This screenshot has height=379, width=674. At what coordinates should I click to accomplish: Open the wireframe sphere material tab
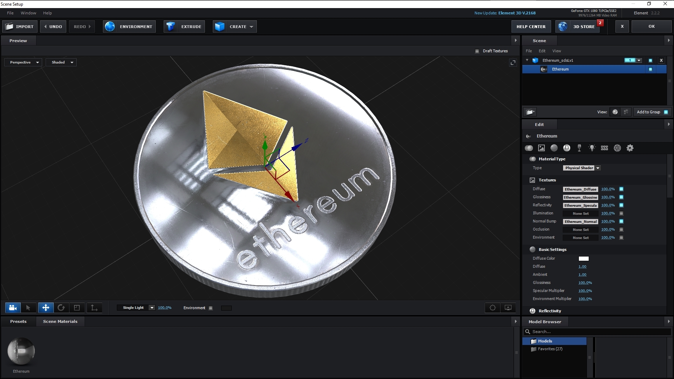tap(617, 148)
